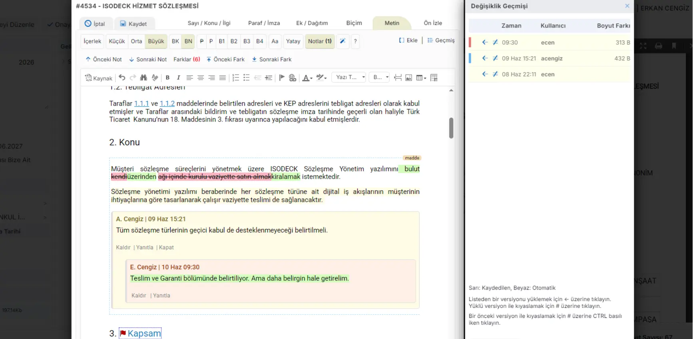Open the Yazı T... font dropdown
Viewport: 693px width, 339px height.
tap(348, 77)
